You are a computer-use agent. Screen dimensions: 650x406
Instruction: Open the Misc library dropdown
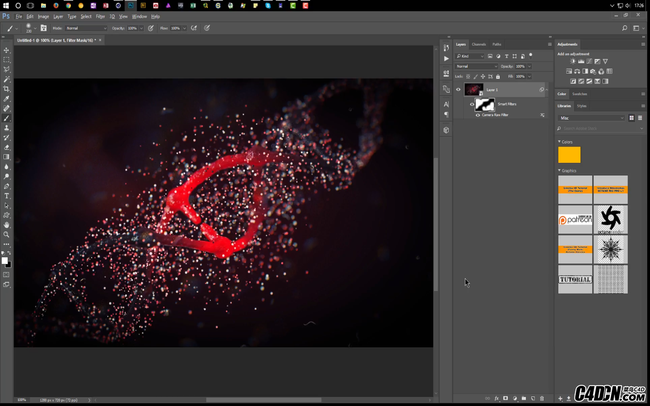pos(591,118)
